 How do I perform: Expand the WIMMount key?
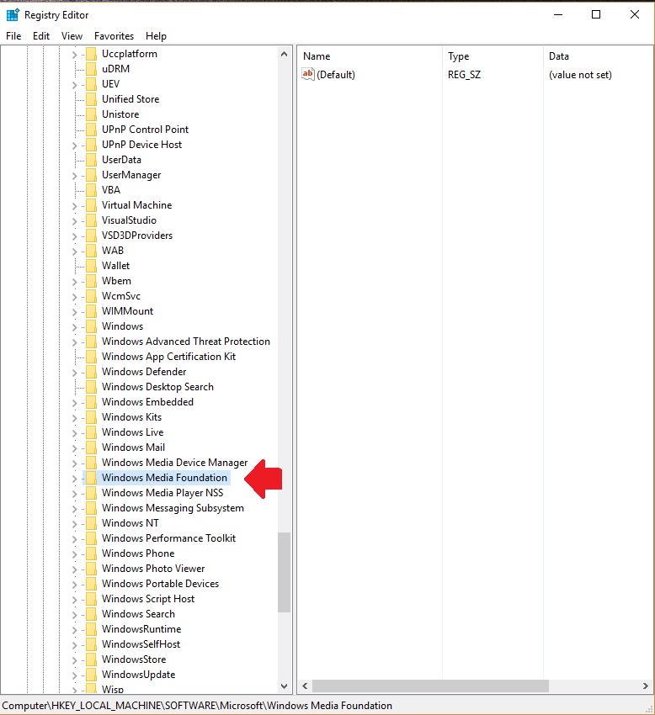click(74, 312)
